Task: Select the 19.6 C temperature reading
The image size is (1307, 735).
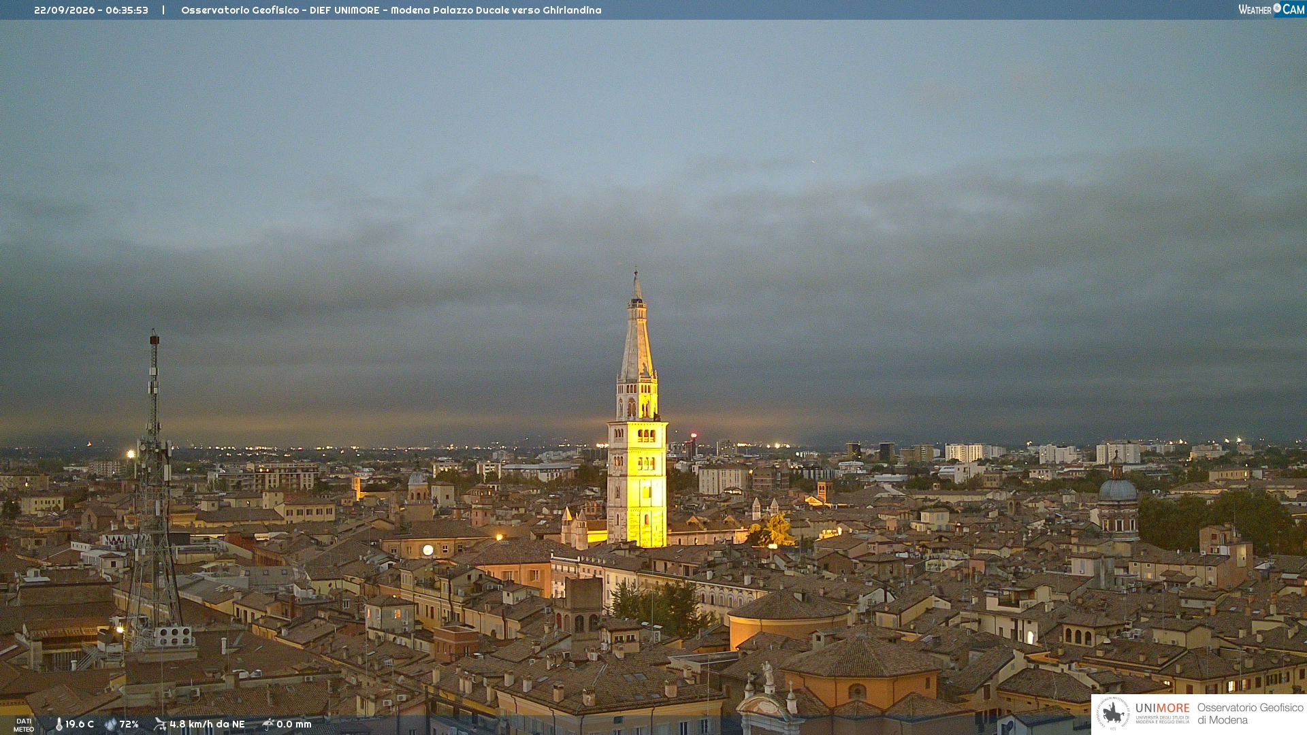Action: click(x=80, y=724)
